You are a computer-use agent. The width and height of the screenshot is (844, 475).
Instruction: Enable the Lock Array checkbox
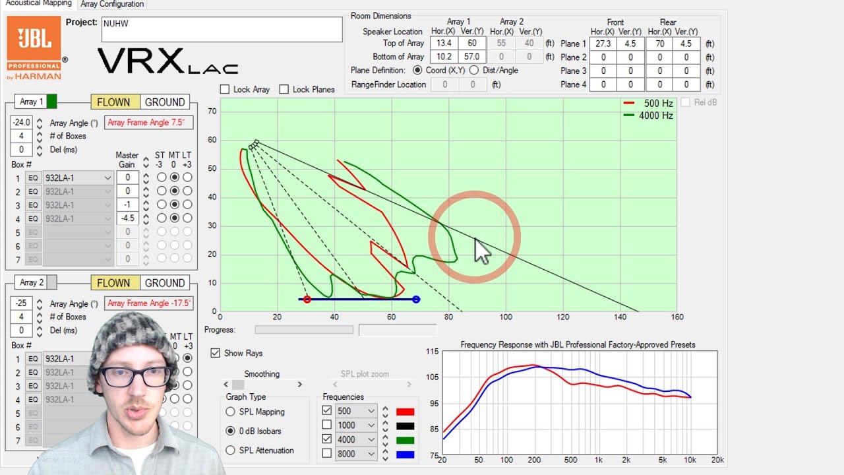click(225, 90)
